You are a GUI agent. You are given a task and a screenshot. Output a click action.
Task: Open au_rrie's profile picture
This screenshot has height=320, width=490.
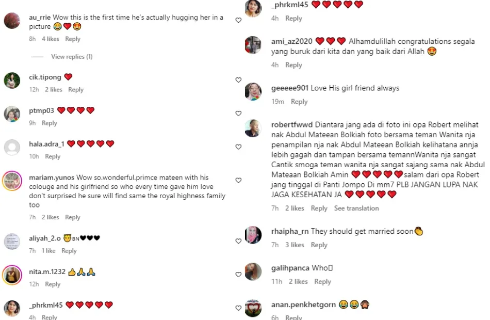point(12,21)
